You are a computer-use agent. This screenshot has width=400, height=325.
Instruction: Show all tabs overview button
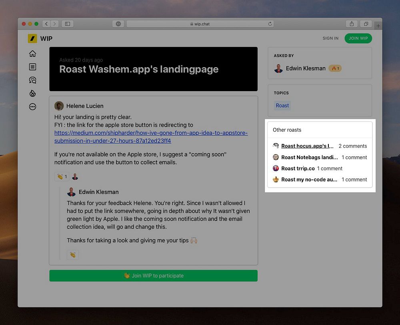click(366, 24)
